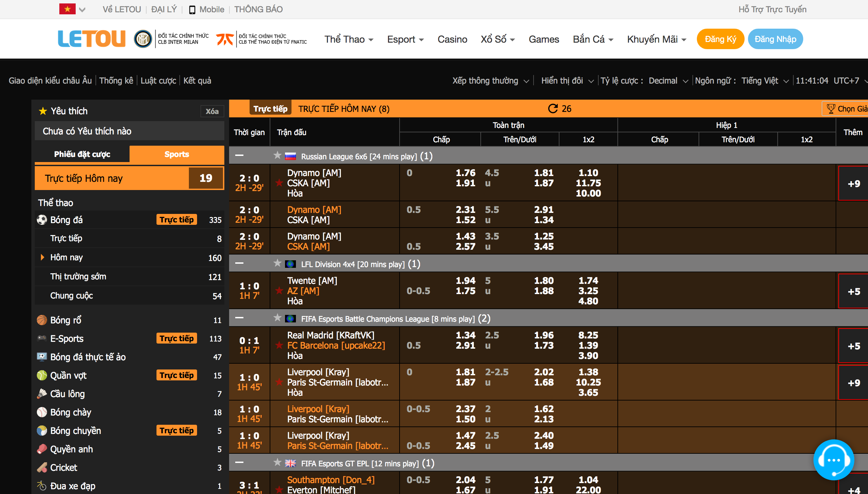868x494 pixels.
Task: Switch to the Phiếu đặt cược tab
Action: pos(82,154)
